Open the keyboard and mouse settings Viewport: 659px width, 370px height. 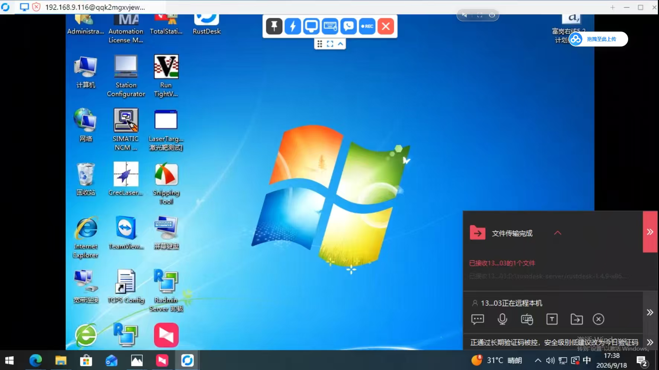point(330,26)
